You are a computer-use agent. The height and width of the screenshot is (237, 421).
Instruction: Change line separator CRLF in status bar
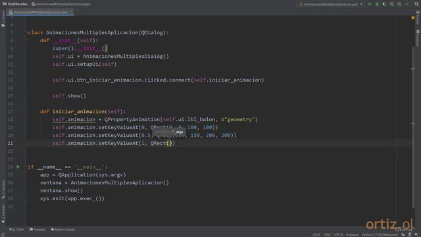pos(327,234)
